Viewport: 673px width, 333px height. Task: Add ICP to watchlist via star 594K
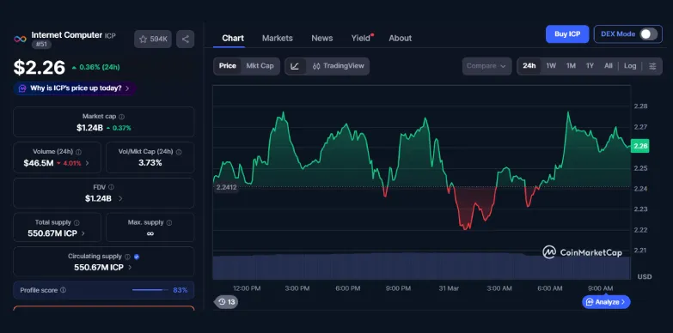pyautogui.click(x=153, y=39)
